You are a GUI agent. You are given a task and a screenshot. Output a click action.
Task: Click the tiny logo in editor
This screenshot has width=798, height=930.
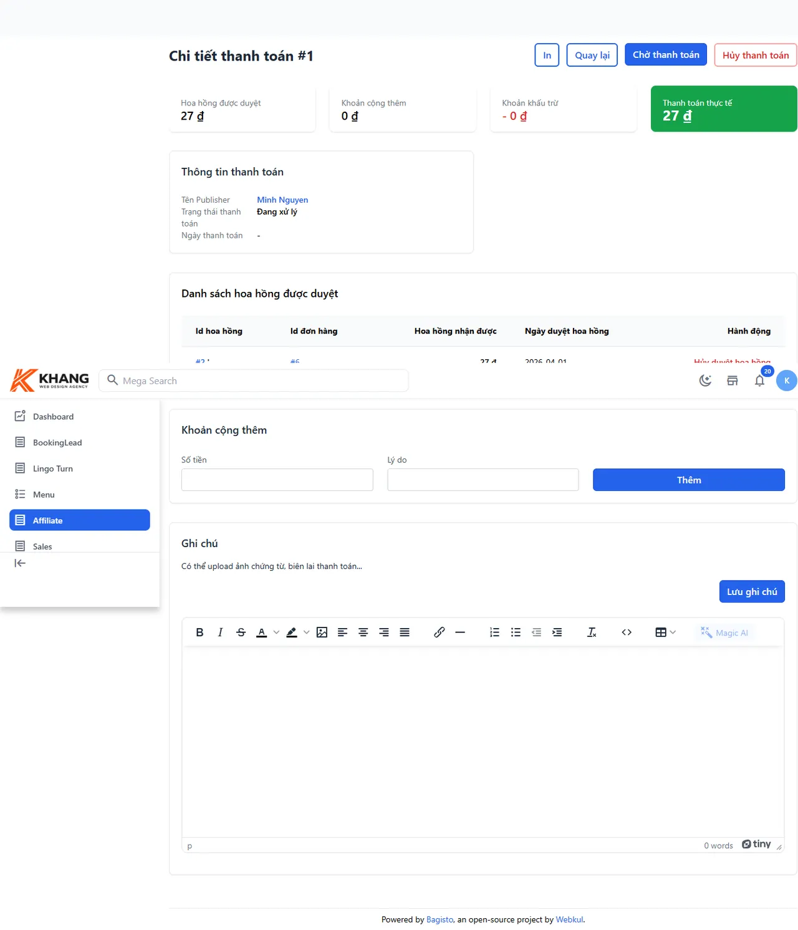[756, 844]
